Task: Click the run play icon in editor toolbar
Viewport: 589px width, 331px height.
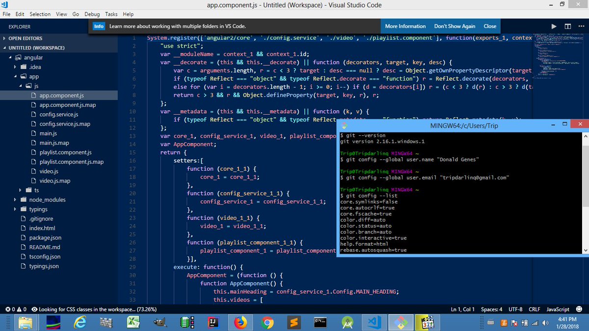Action: 554,26
